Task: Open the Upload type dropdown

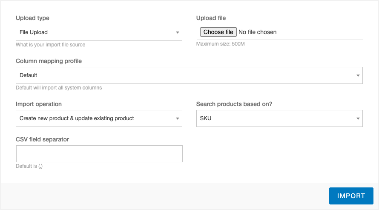Action: (x=99, y=32)
